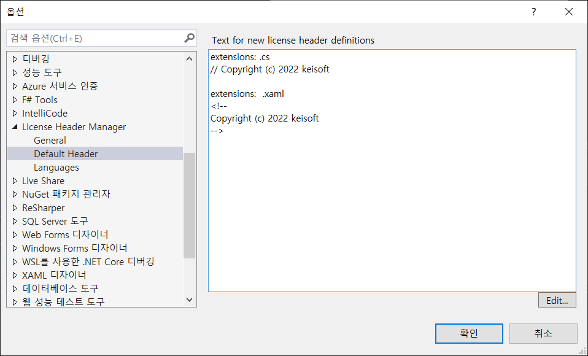The height and width of the screenshot is (356, 588).
Task: Expand the IntelliCode node
Action: coord(15,113)
